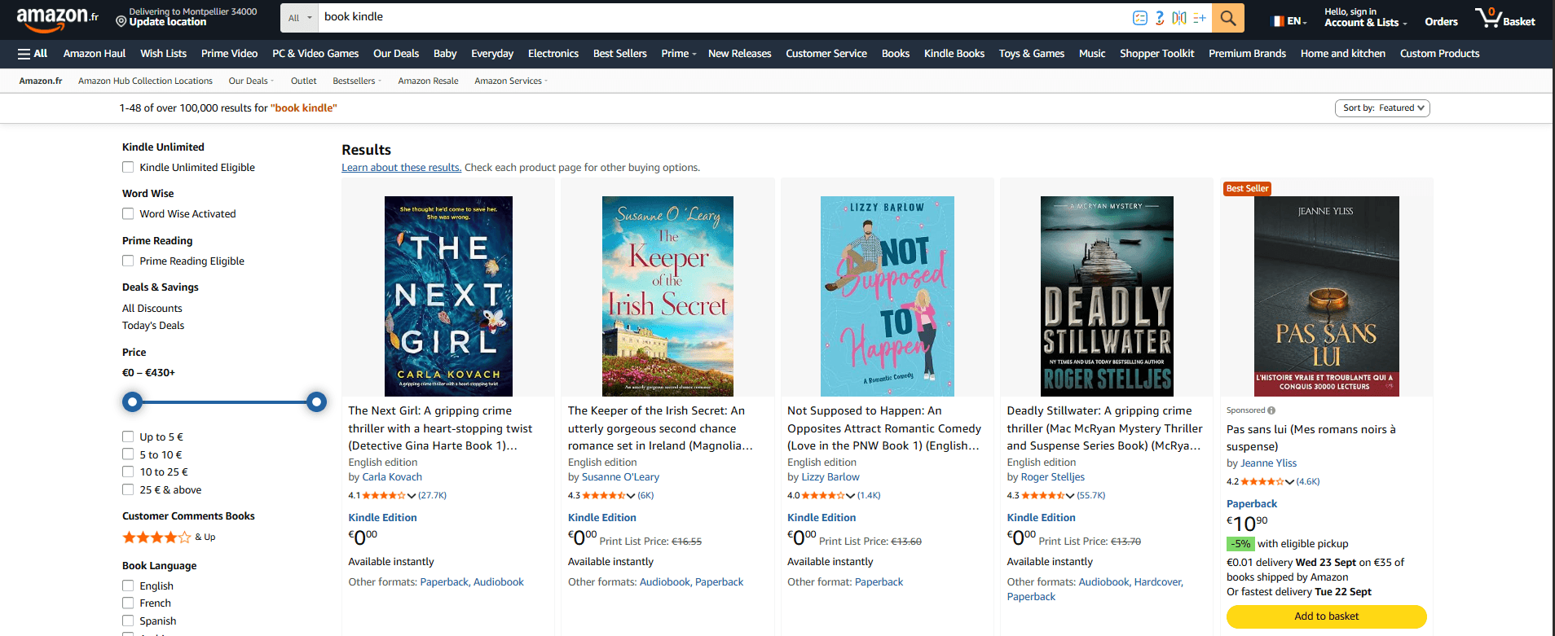Open The Keeper of the Irish Secret cover

pyautogui.click(x=667, y=296)
